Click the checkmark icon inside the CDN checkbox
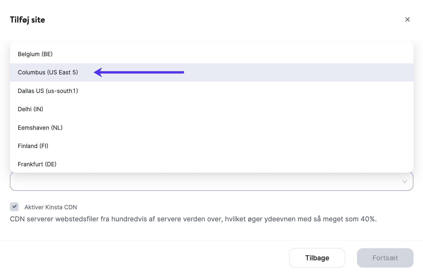The image size is (423, 274). [x=15, y=207]
